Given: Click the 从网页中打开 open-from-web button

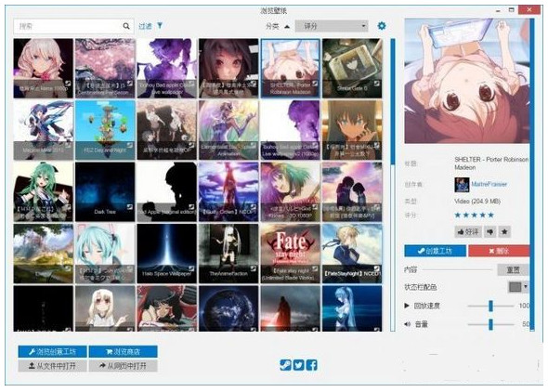Looking at the screenshot, I should click(123, 366).
